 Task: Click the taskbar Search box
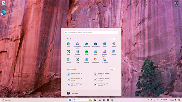[x=83, y=100]
